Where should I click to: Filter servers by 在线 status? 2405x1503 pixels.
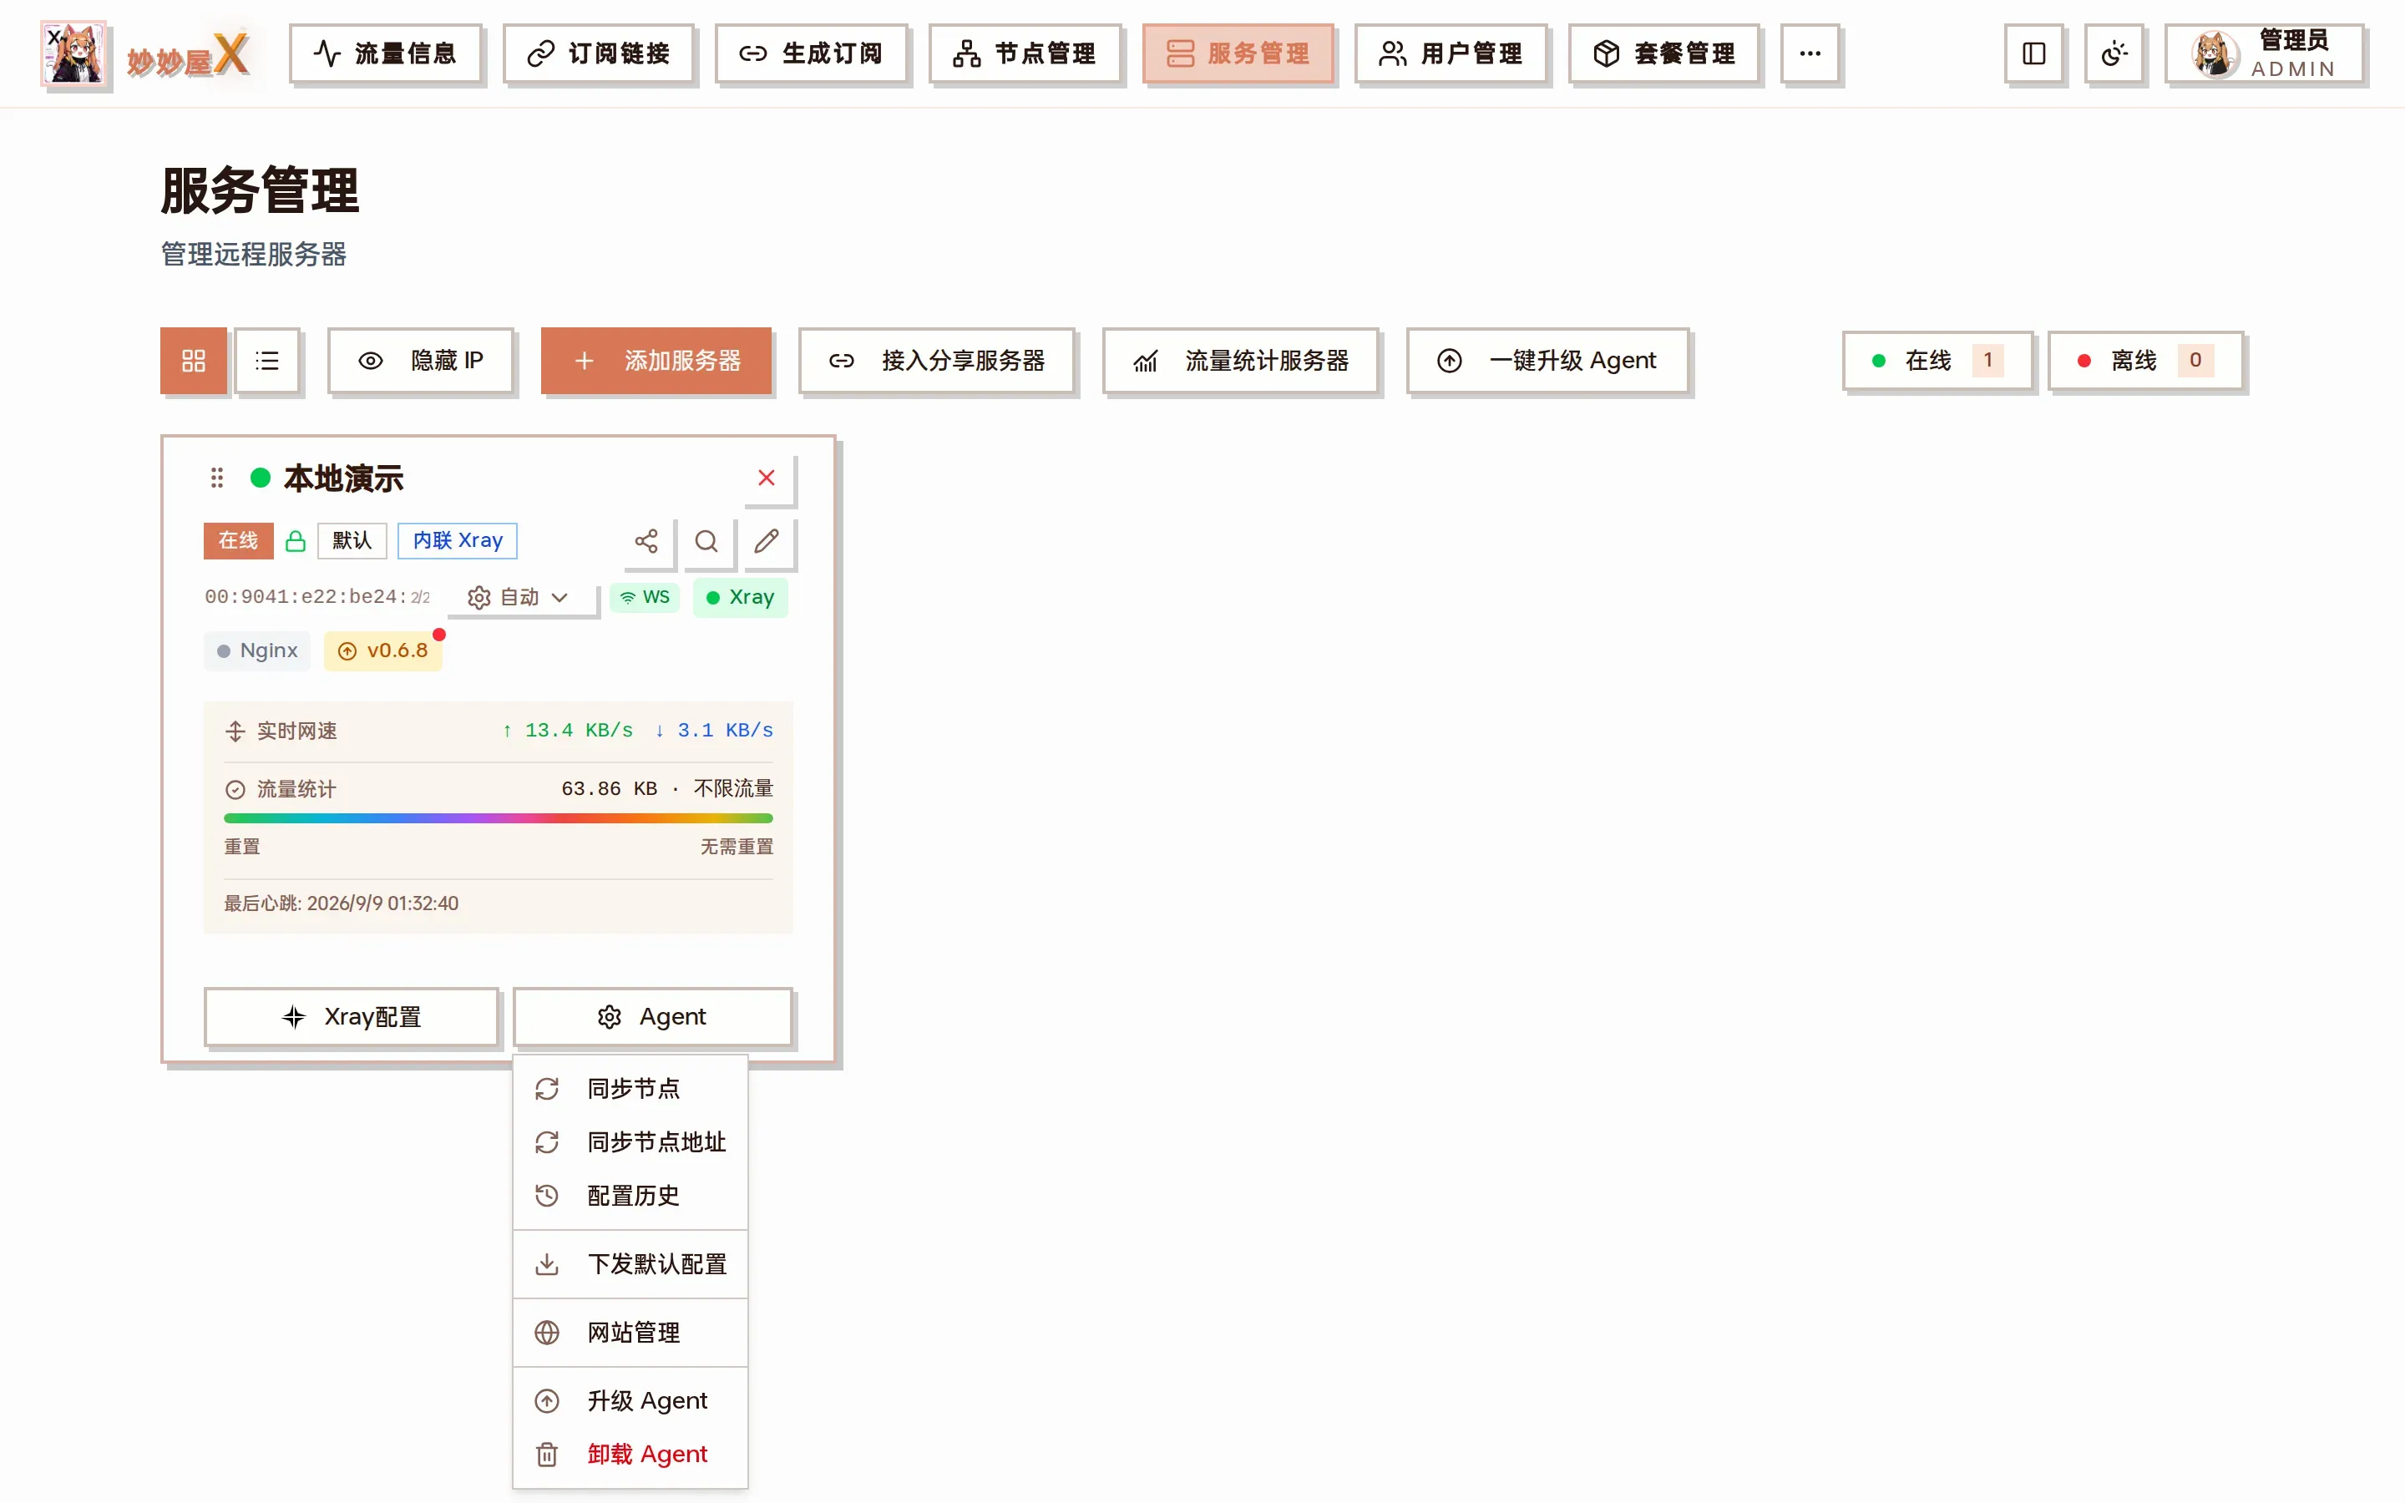(x=1937, y=361)
